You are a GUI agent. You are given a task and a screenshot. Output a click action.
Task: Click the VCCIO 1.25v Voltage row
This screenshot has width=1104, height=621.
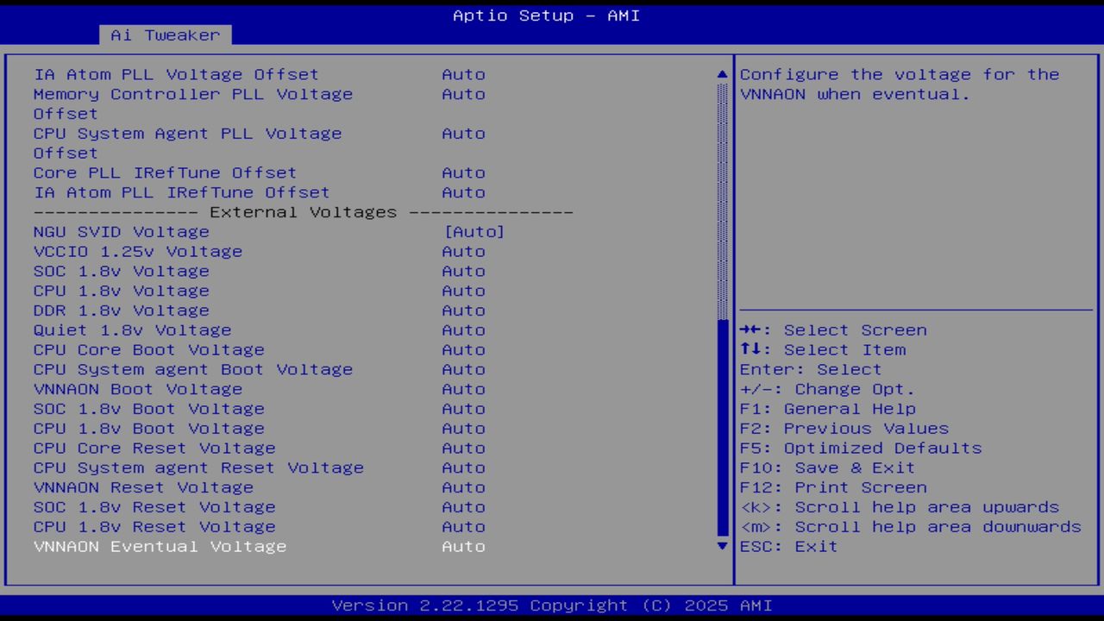[137, 251]
